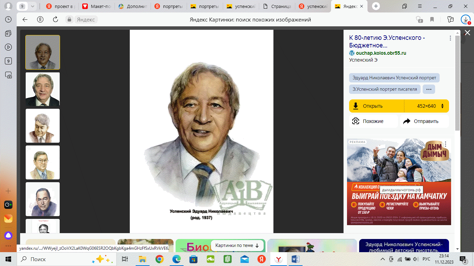Select the fifth thumbnail, man in blue jacket
This screenshot has width=474, height=266.
point(43,199)
